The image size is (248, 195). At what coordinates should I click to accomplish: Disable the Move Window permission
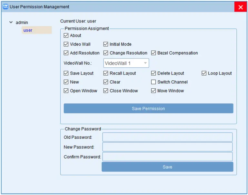point(154,91)
